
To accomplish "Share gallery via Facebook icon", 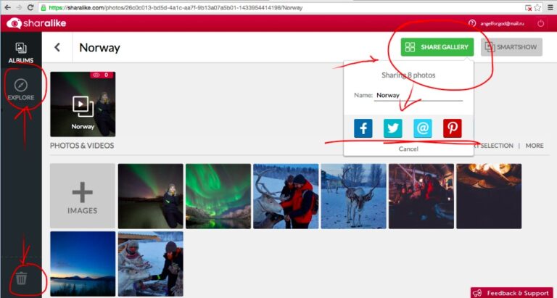I will (x=363, y=128).
